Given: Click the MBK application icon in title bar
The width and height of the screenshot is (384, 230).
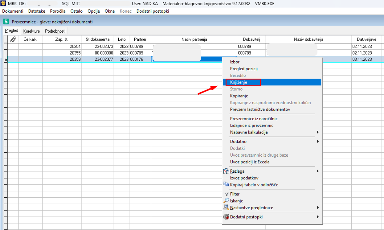Looking at the screenshot, I should (3, 3).
